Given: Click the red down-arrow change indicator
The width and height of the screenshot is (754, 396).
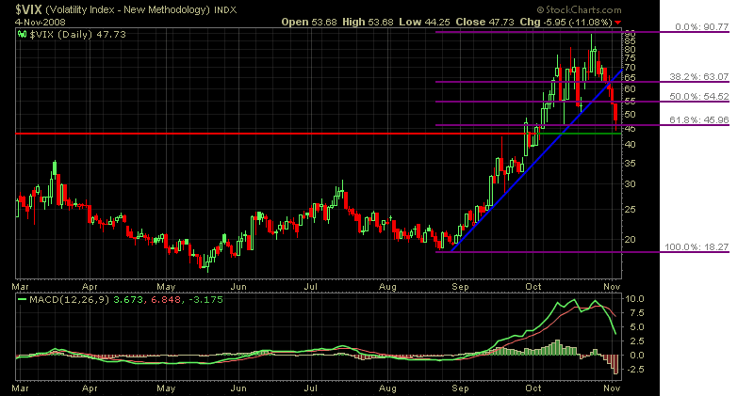Looking at the screenshot, I should click(x=618, y=23).
